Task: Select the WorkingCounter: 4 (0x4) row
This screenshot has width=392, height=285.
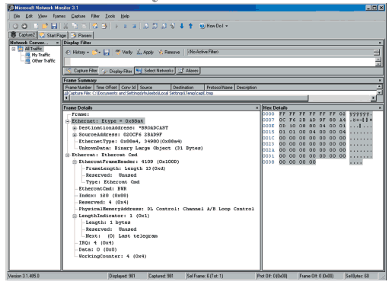Action: [113, 256]
